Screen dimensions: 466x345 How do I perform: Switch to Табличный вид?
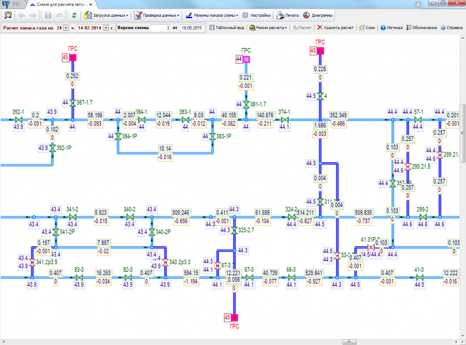tap(227, 28)
